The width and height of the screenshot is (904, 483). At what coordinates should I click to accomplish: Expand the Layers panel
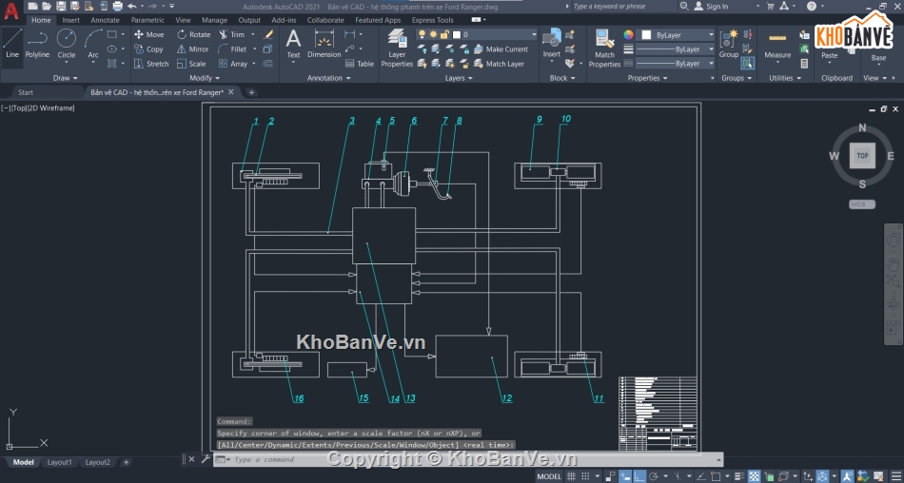click(x=459, y=78)
